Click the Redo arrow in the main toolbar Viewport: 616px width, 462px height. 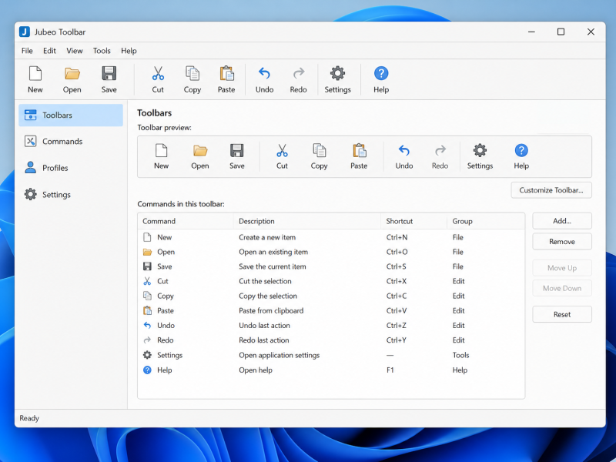point(299,73)
